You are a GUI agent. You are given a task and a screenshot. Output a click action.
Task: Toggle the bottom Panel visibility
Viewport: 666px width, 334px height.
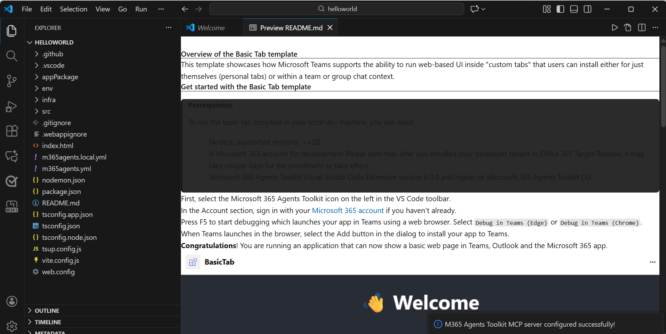(574, 9)
